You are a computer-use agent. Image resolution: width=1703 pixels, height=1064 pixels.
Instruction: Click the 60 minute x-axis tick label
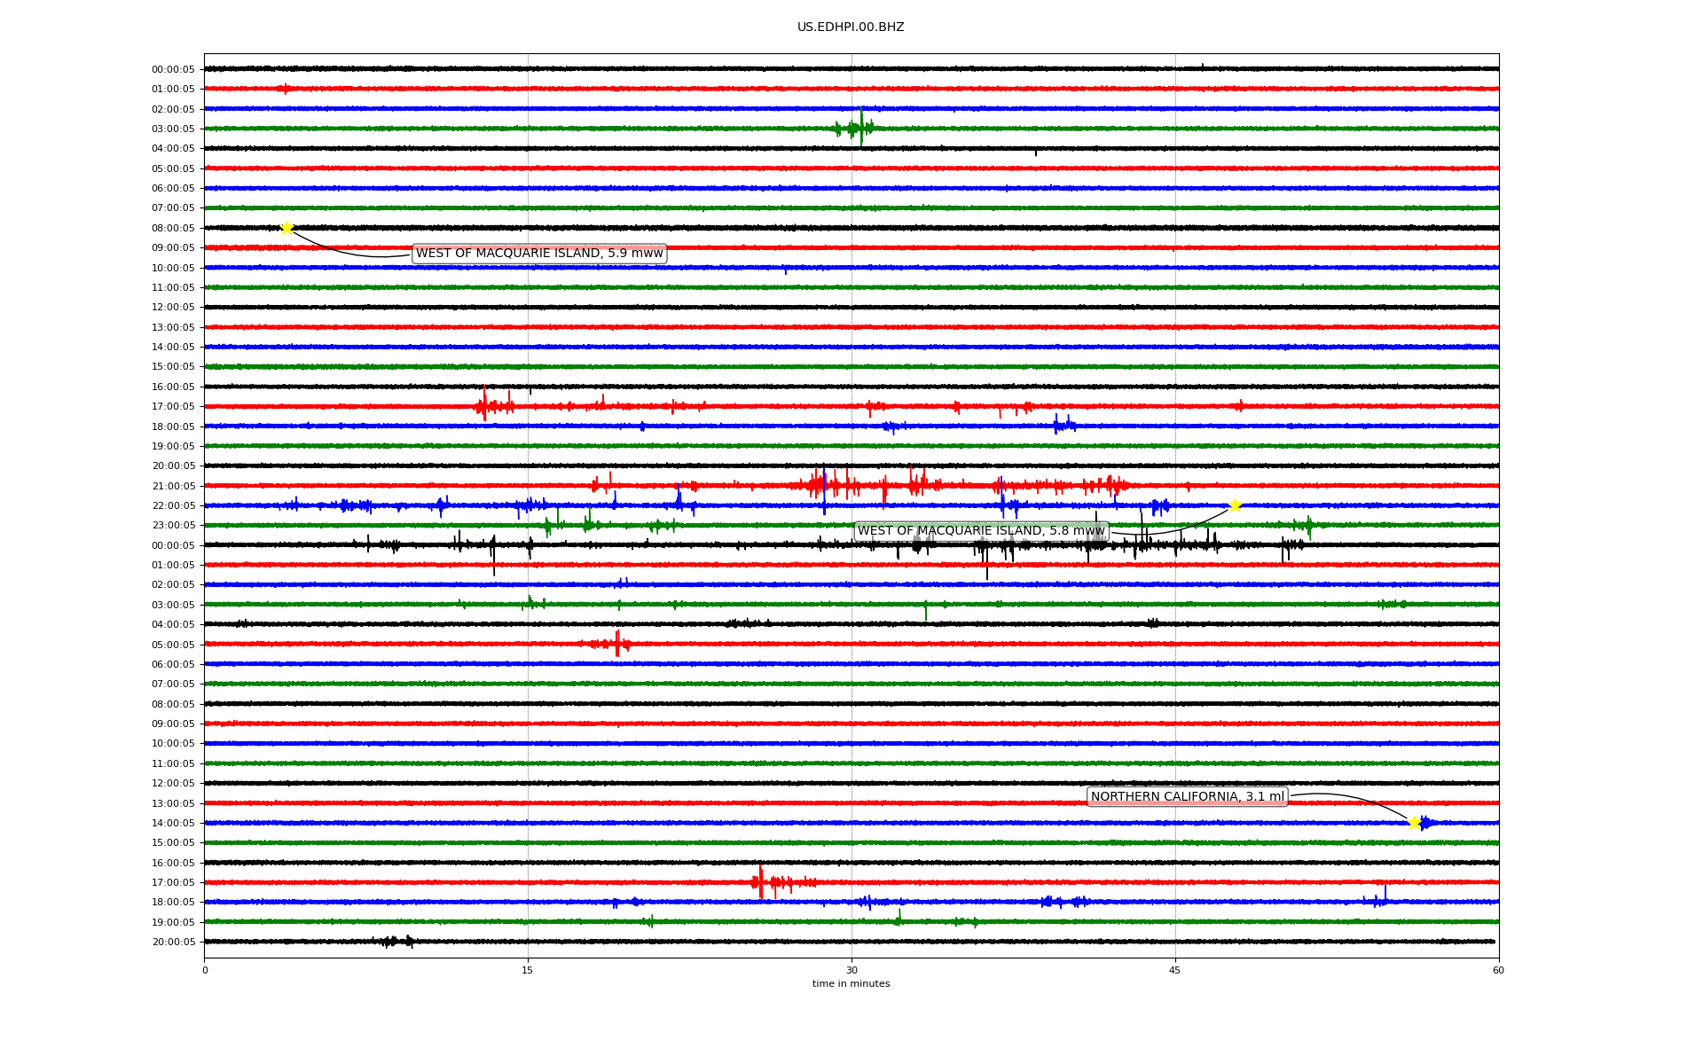(1497, 970)
